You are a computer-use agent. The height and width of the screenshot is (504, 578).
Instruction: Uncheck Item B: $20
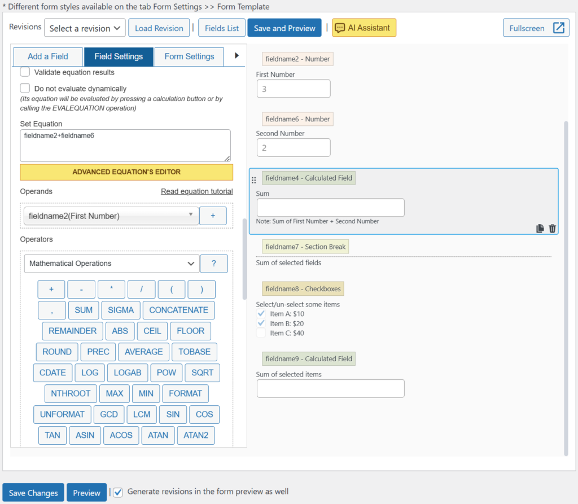pos(261,323)
